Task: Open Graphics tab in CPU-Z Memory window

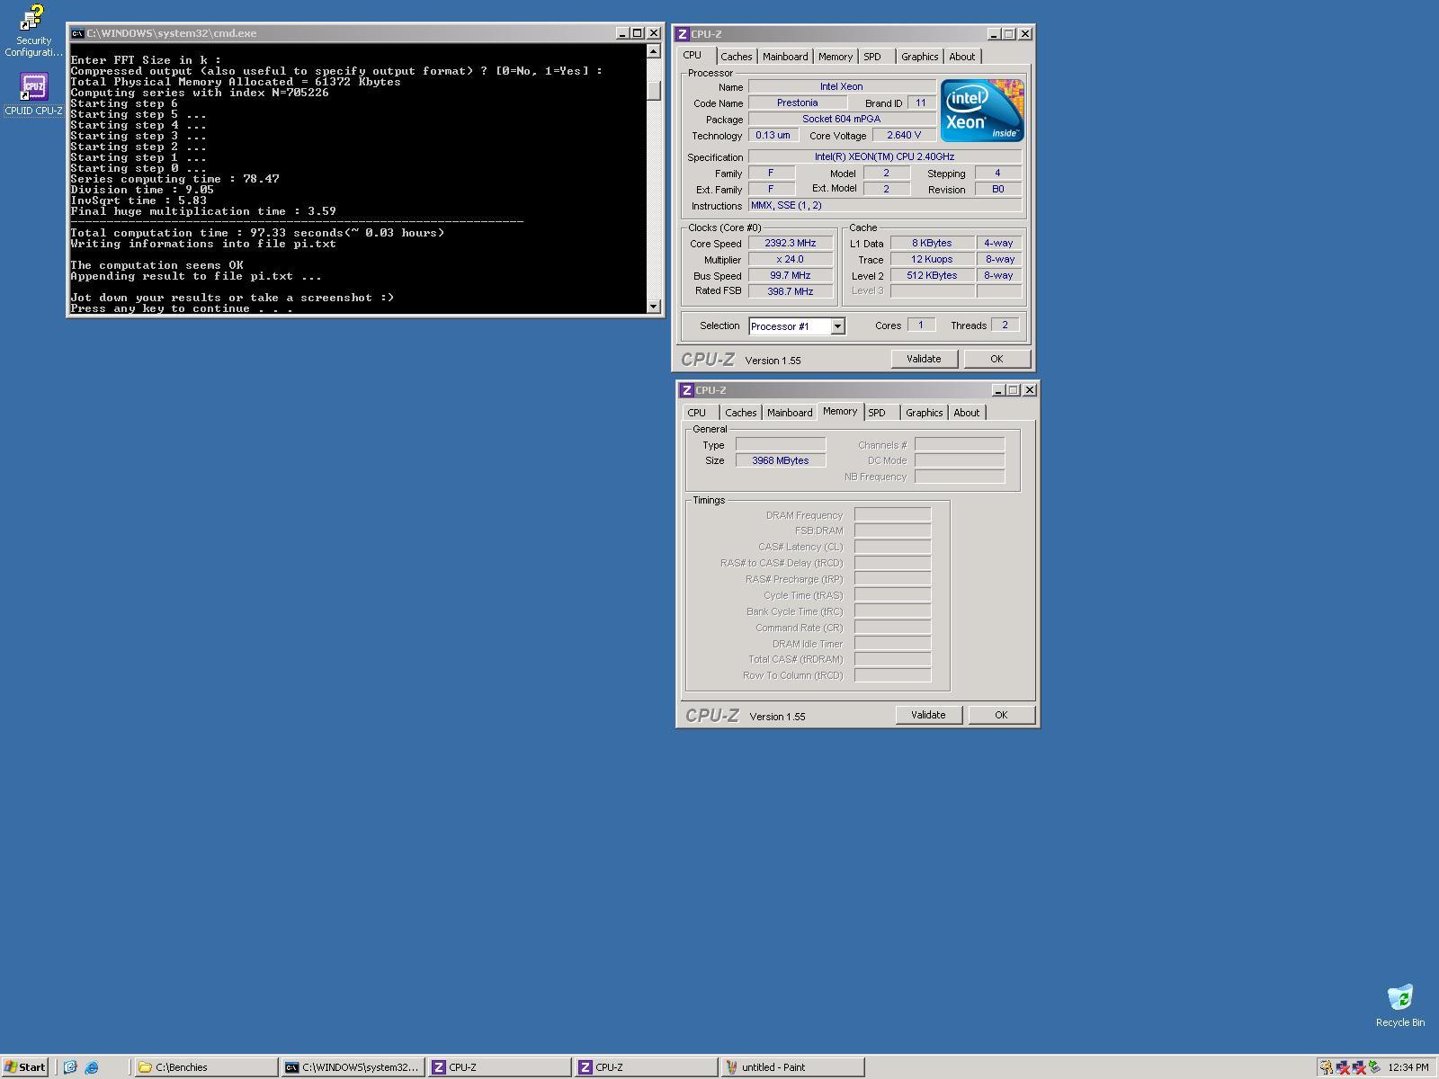Action: pyautogui.click(x=924, y=413)
